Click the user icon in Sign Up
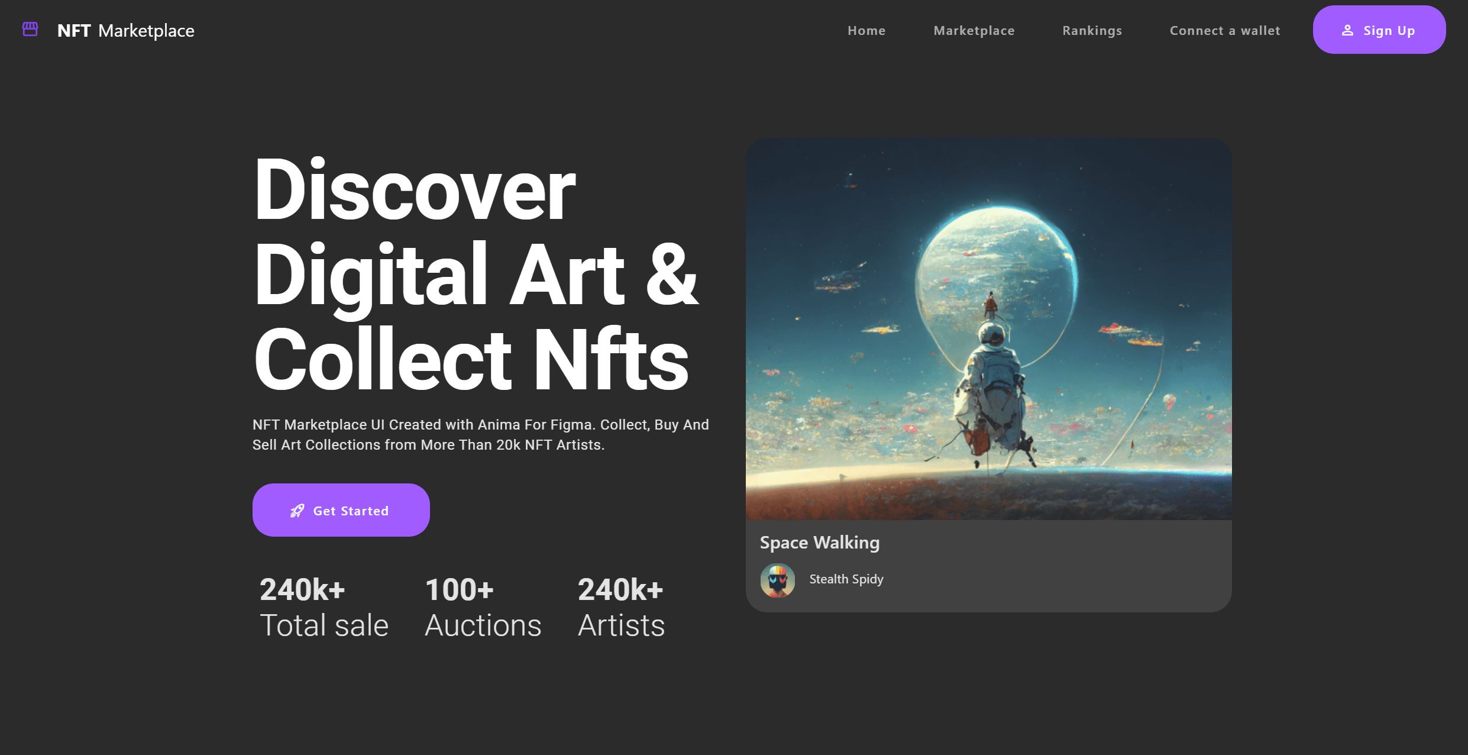Image resolution: width=1468 pixels, height=755 pixels. (x=1347, y=30)
